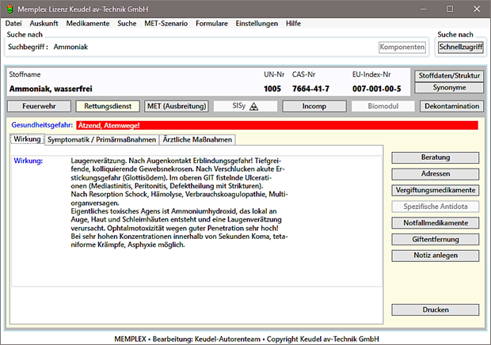The image size is (491, 345).
Task: Open the Medikamente menu
Action: tap(88, 24)
